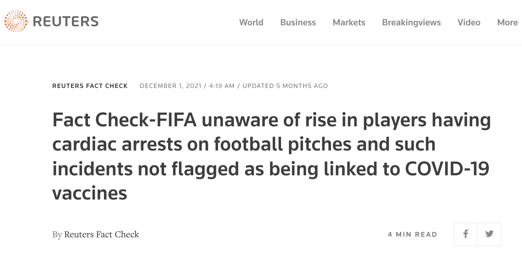
Task: Open the Reuters Fact Check category label
Action: coord(90,86)
